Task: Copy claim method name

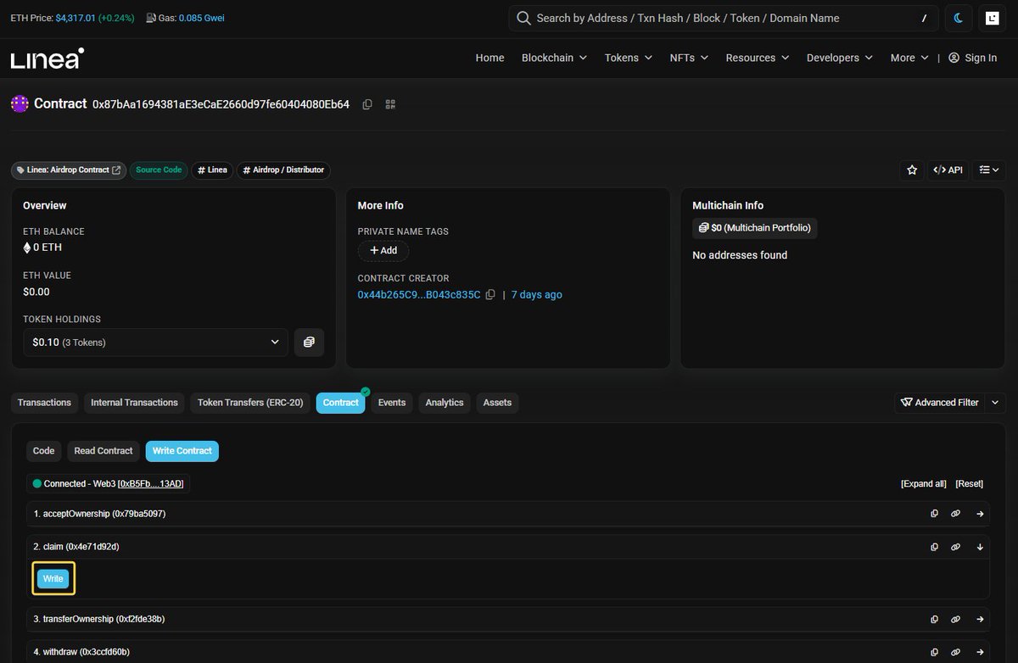Action: tap(934, 547)
